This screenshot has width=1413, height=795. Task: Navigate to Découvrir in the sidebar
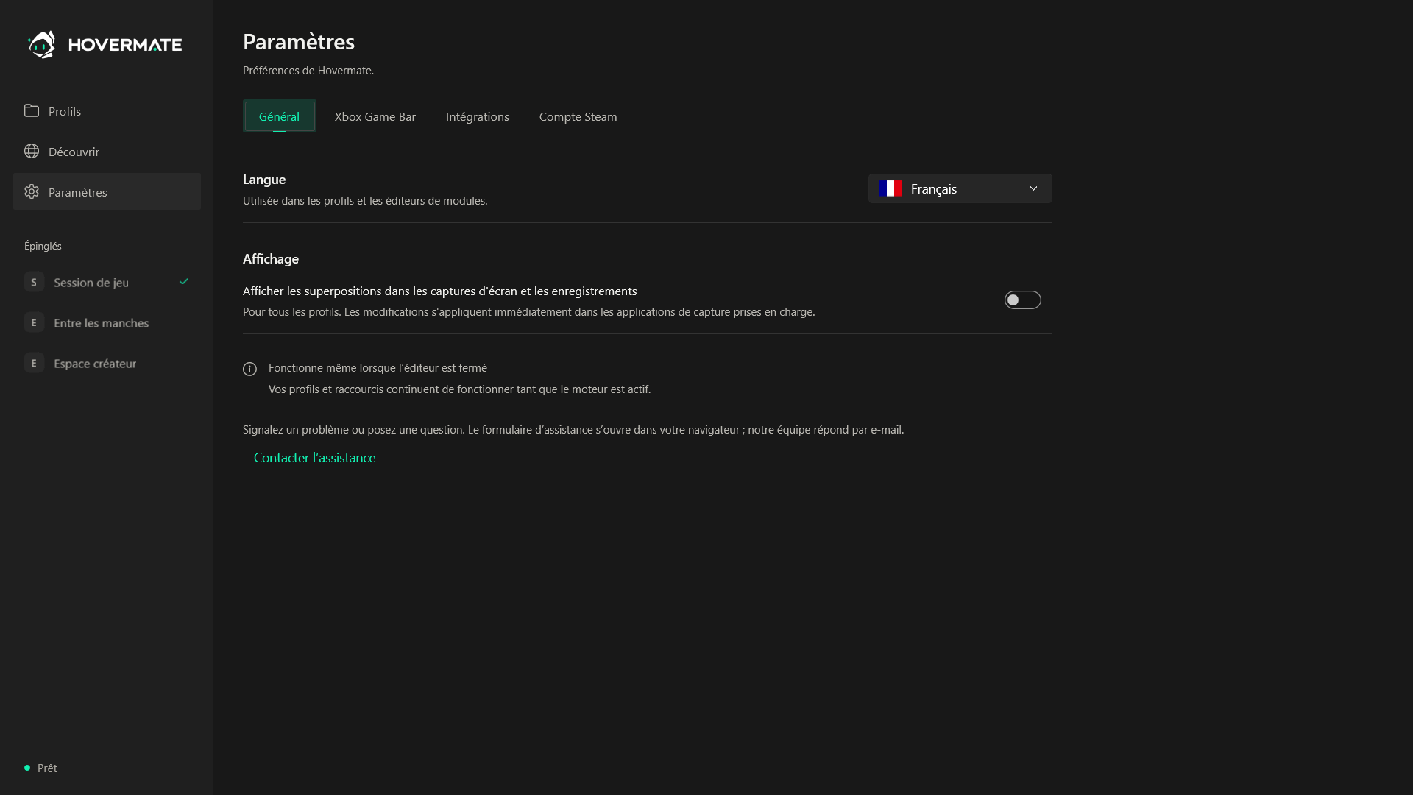[107, 151]
